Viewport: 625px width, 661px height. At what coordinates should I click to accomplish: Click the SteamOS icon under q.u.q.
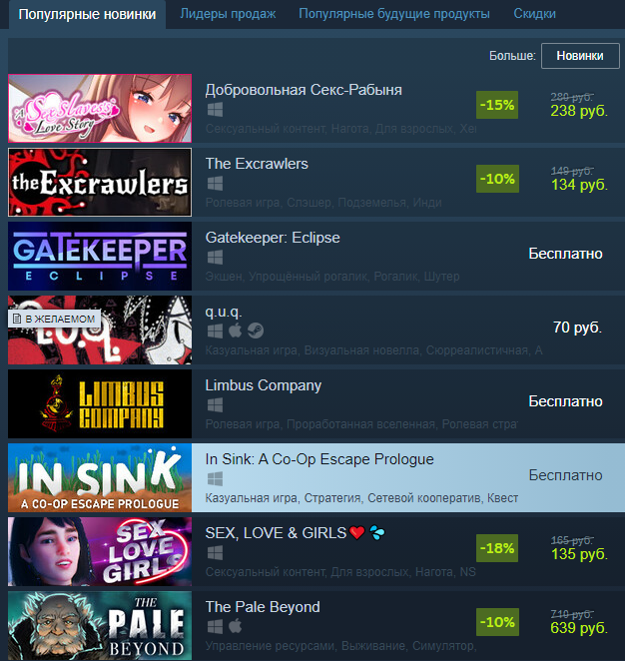pos(255,330)
